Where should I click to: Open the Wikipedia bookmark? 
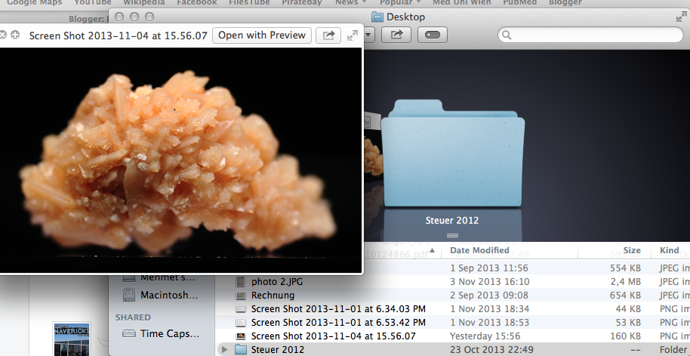coord(144,2)
